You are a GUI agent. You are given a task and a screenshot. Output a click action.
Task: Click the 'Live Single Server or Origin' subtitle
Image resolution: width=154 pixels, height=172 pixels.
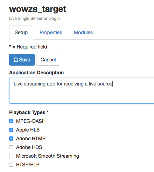point(34,18)
